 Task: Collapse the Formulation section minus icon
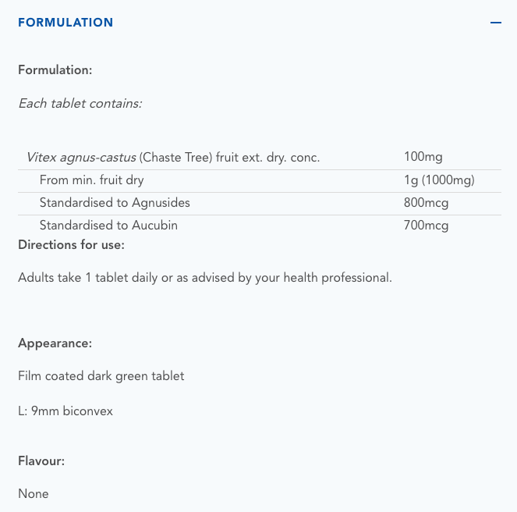(x=496, y=23)
